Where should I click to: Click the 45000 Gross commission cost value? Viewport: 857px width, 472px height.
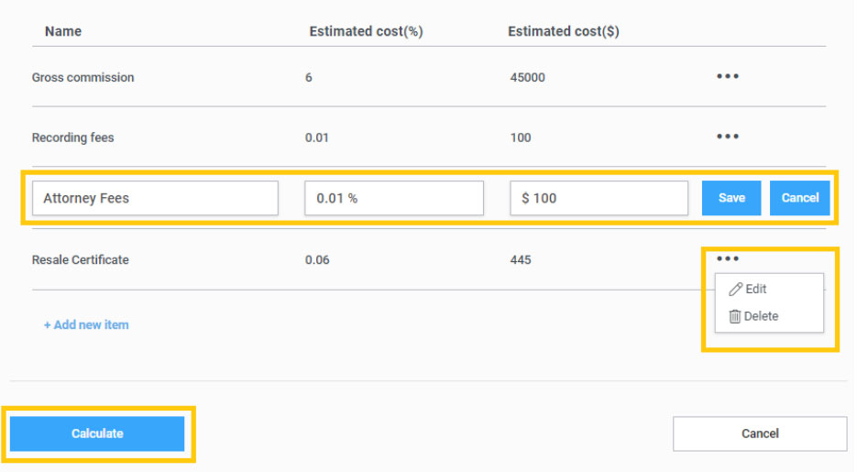pyautogui.click(x=527, y=78)
